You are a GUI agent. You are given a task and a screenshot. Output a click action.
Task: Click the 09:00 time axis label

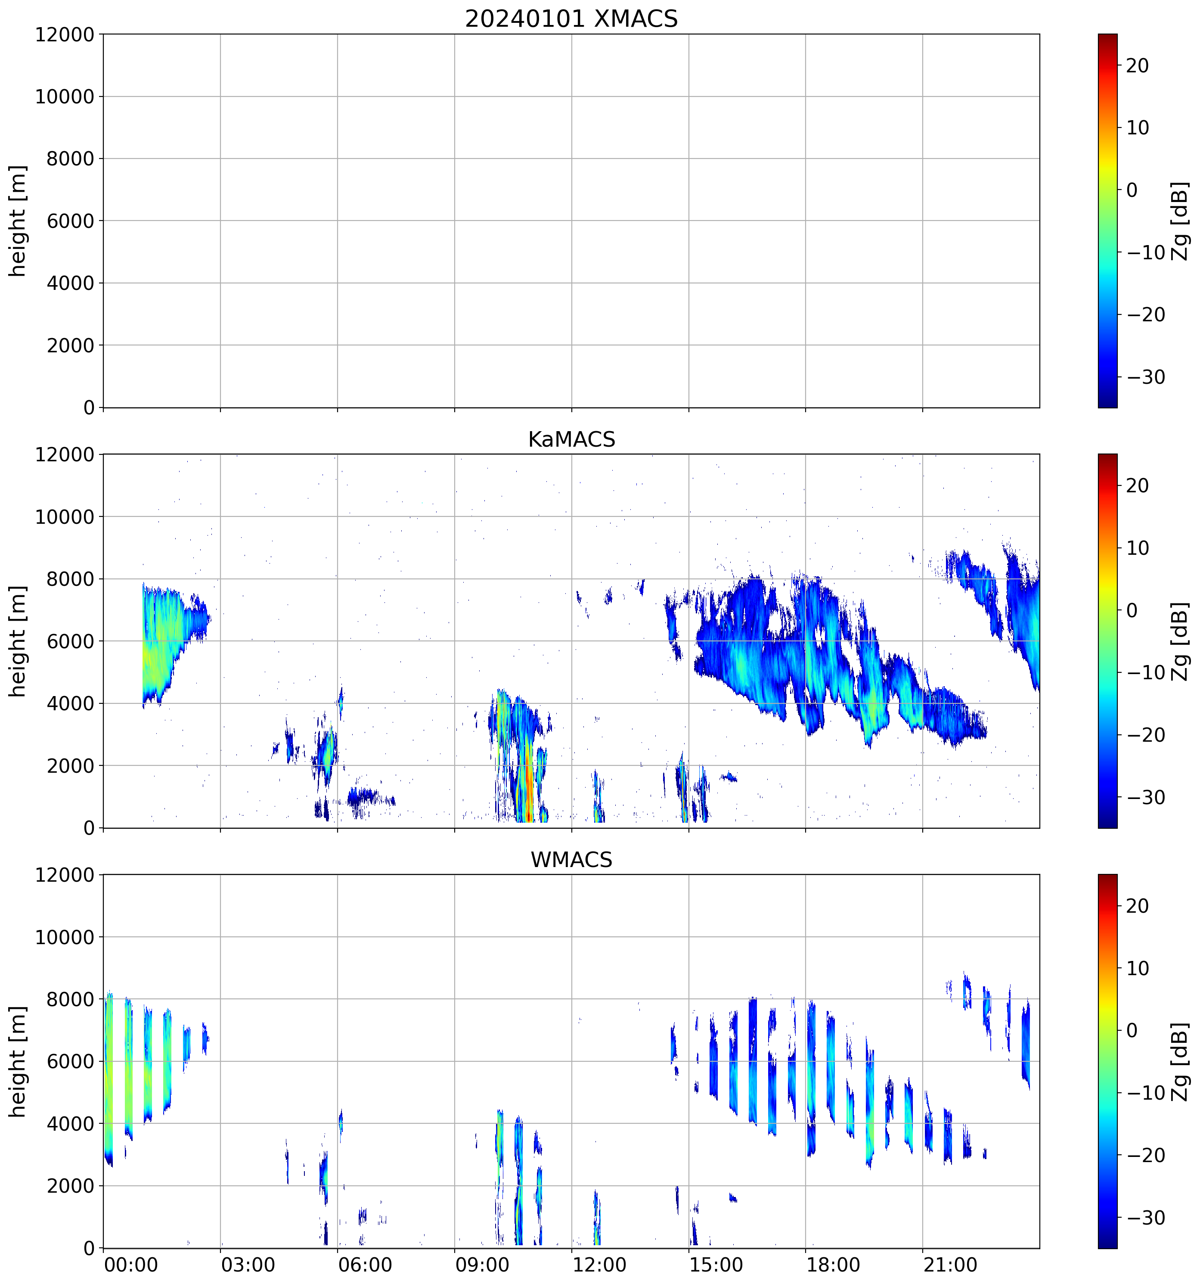tap(482, 1264)
